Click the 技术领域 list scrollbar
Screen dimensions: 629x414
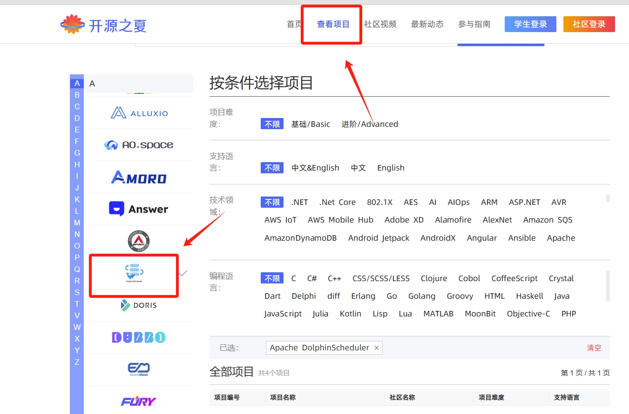pos(608,198)
